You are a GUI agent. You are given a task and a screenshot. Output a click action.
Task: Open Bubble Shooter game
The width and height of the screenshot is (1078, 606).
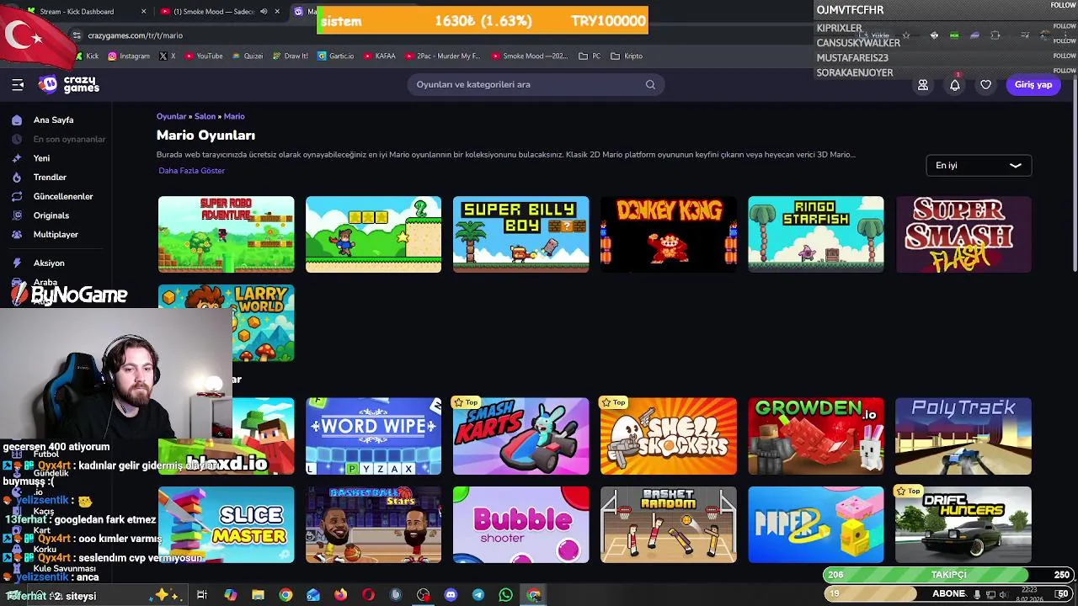(x=520, y=524)
